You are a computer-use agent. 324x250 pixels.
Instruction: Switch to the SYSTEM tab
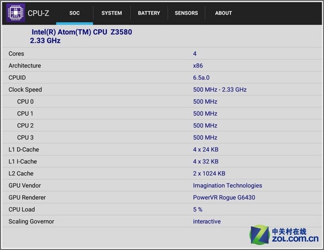pos(112,13)
